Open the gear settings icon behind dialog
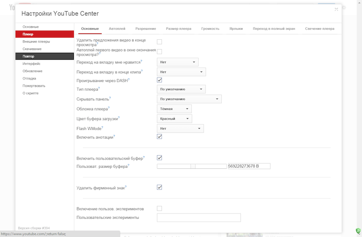Image resolution: width=362 pixels, height=237 pixels. (344, 8)
